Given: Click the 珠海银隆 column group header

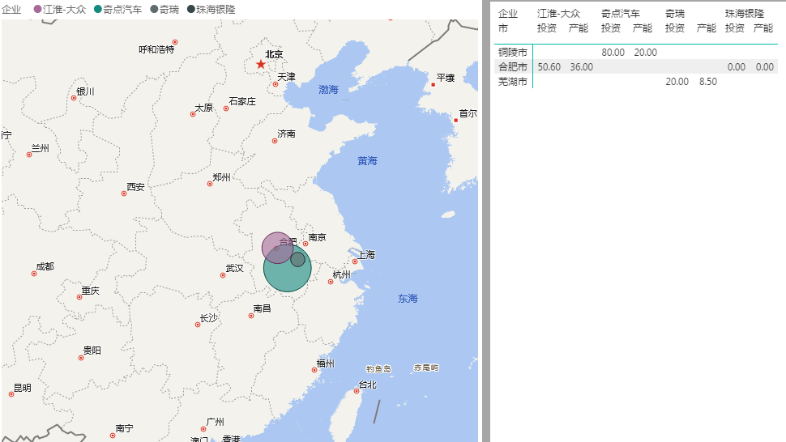Looking at the screenshot, I should click(x=744, y=14).
